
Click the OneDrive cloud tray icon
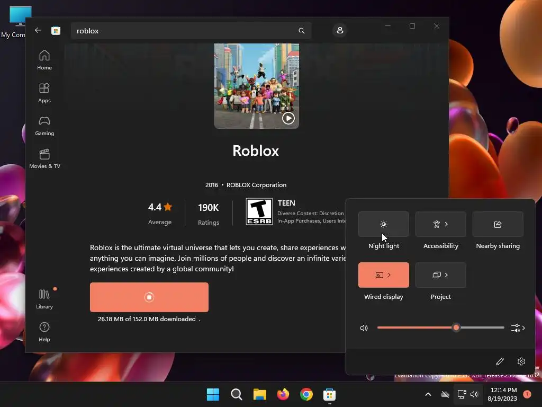(x=445, y=394)
